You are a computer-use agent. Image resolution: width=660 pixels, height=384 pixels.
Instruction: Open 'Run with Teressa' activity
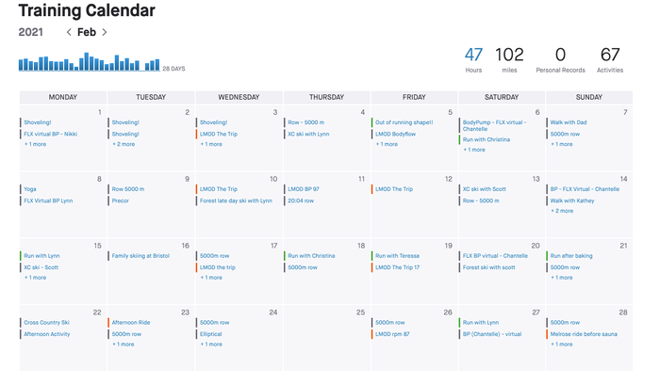(x=397, y=255)
